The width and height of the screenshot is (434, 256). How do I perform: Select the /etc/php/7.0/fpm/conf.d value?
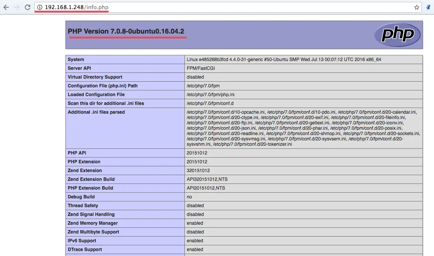[x=210, y=103]
